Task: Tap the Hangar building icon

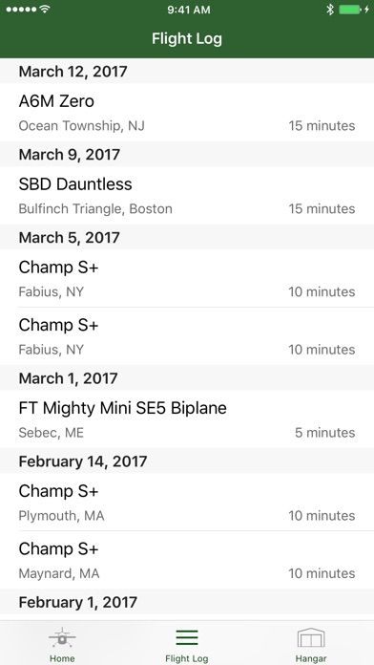Action: (x=311, y=637)
